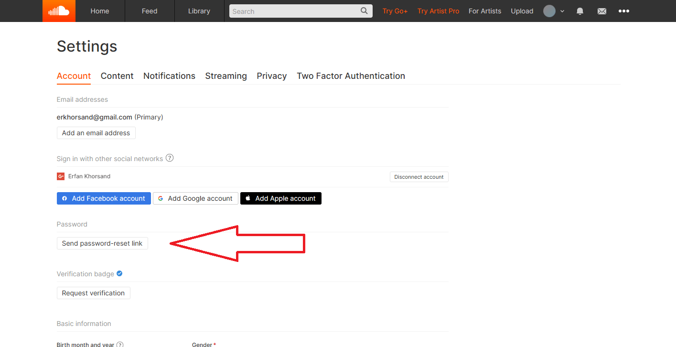Select the Account tab
Image resolution: width=676 pixels, height=347 pixels.
[x=74, y=76]
